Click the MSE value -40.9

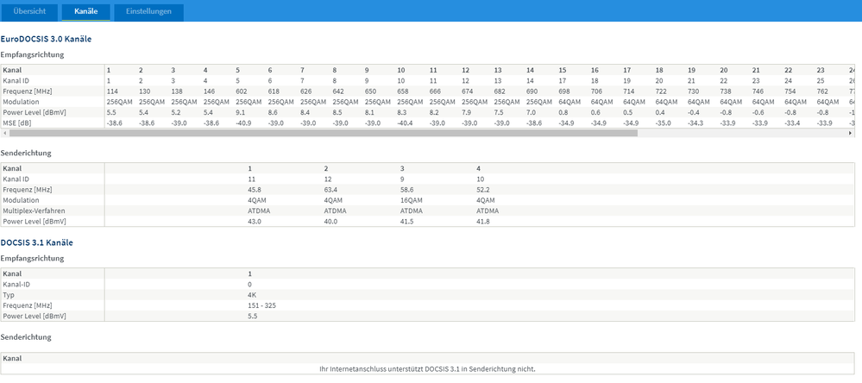pyautogui.click(x=243, y=123)
